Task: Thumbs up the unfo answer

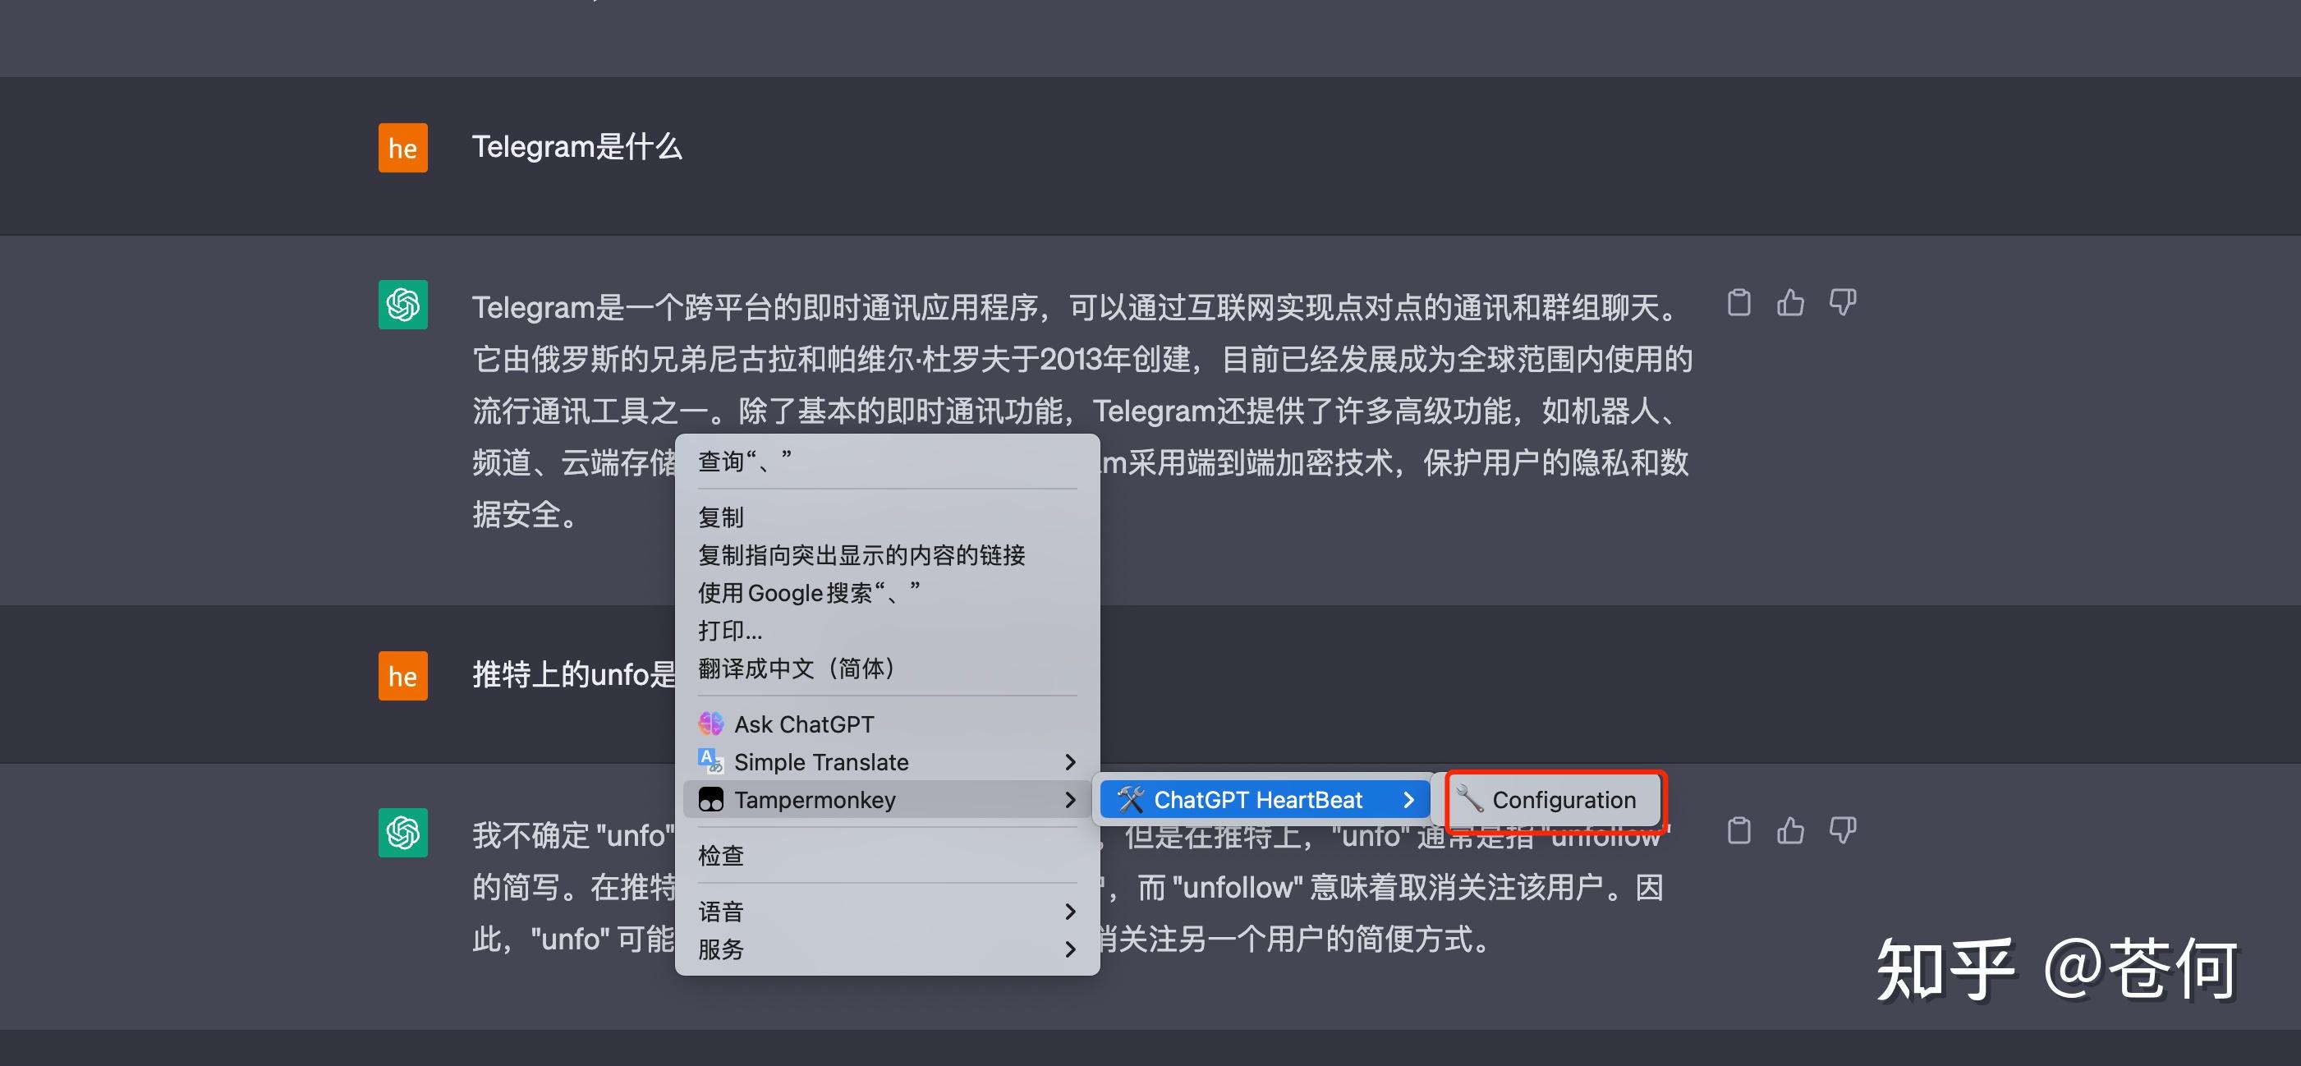Action: pos(1790,830)
